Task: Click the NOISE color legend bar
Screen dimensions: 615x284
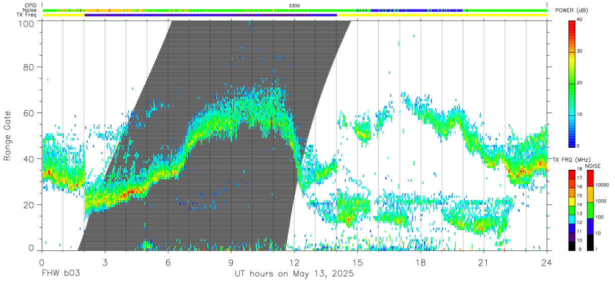Action: point(590,209)
